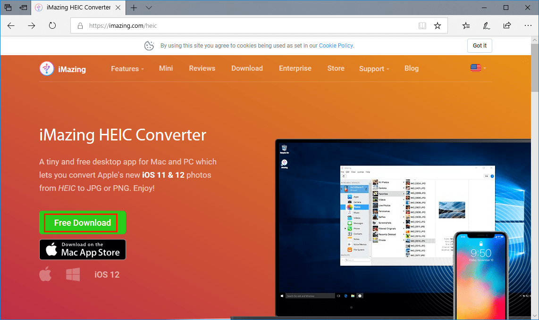
Task: Open reading view from address bar
Action: (x=422, y=26)
